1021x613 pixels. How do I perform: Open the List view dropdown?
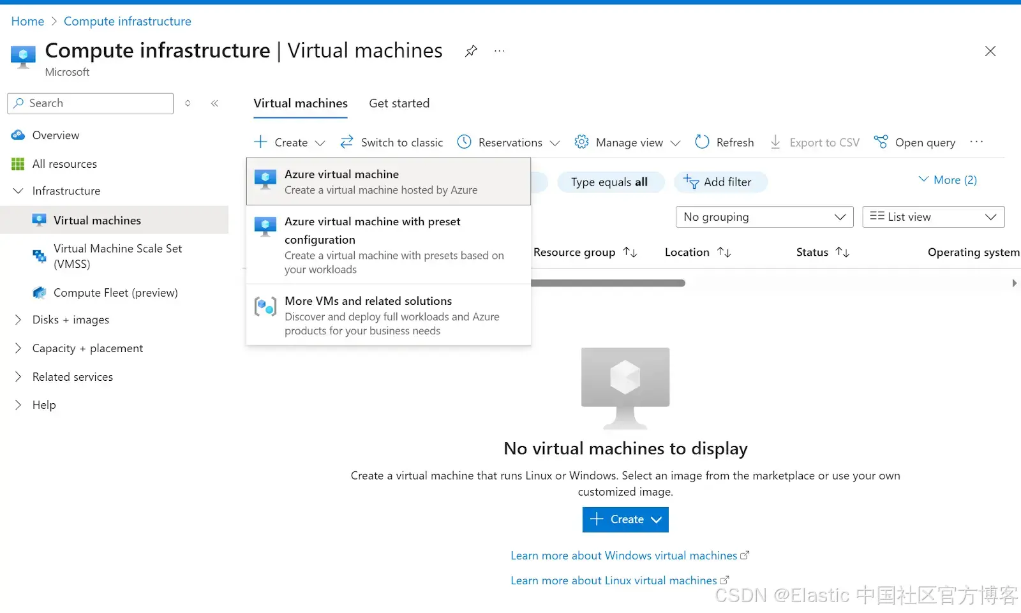(x=934, y=217)
